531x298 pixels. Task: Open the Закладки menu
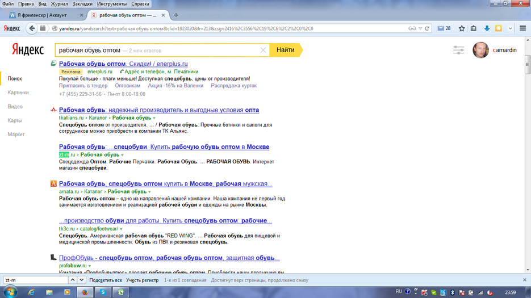coord(82,4)
